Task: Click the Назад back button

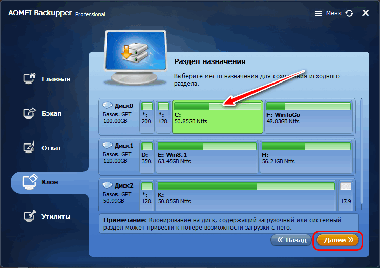Action: point(291,240)
